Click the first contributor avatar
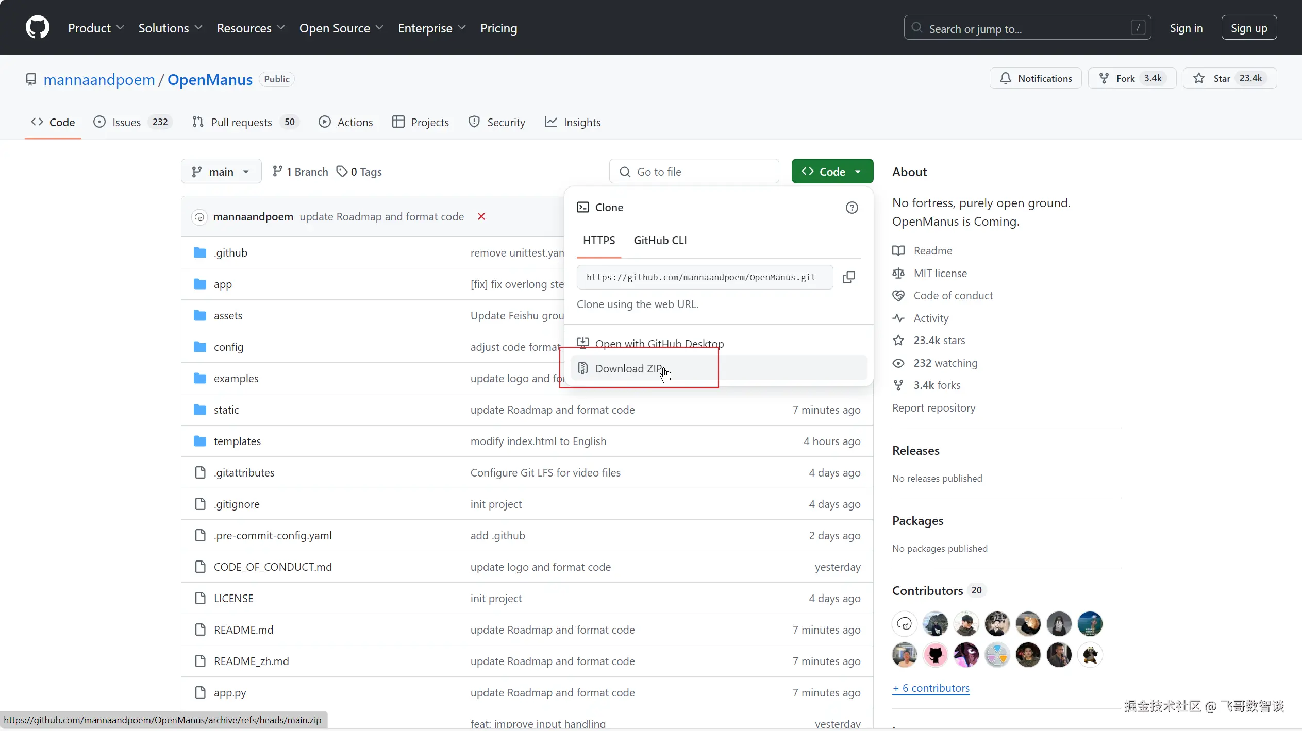The image size is (1302, 731). pyautogui.click(x=904, y=624)
